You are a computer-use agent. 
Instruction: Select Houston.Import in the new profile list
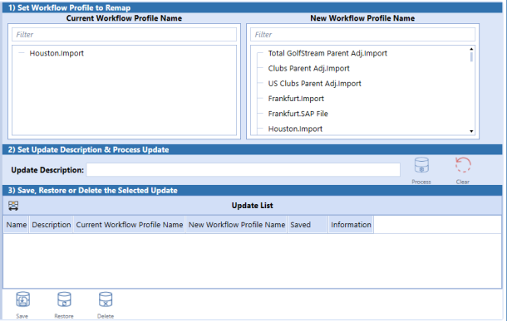[x=295, y=129]
